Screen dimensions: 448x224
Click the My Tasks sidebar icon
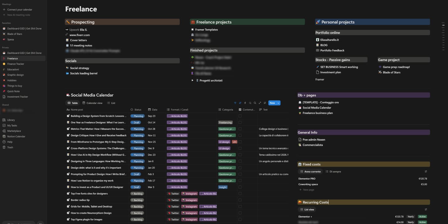click(x=4, y=126)
